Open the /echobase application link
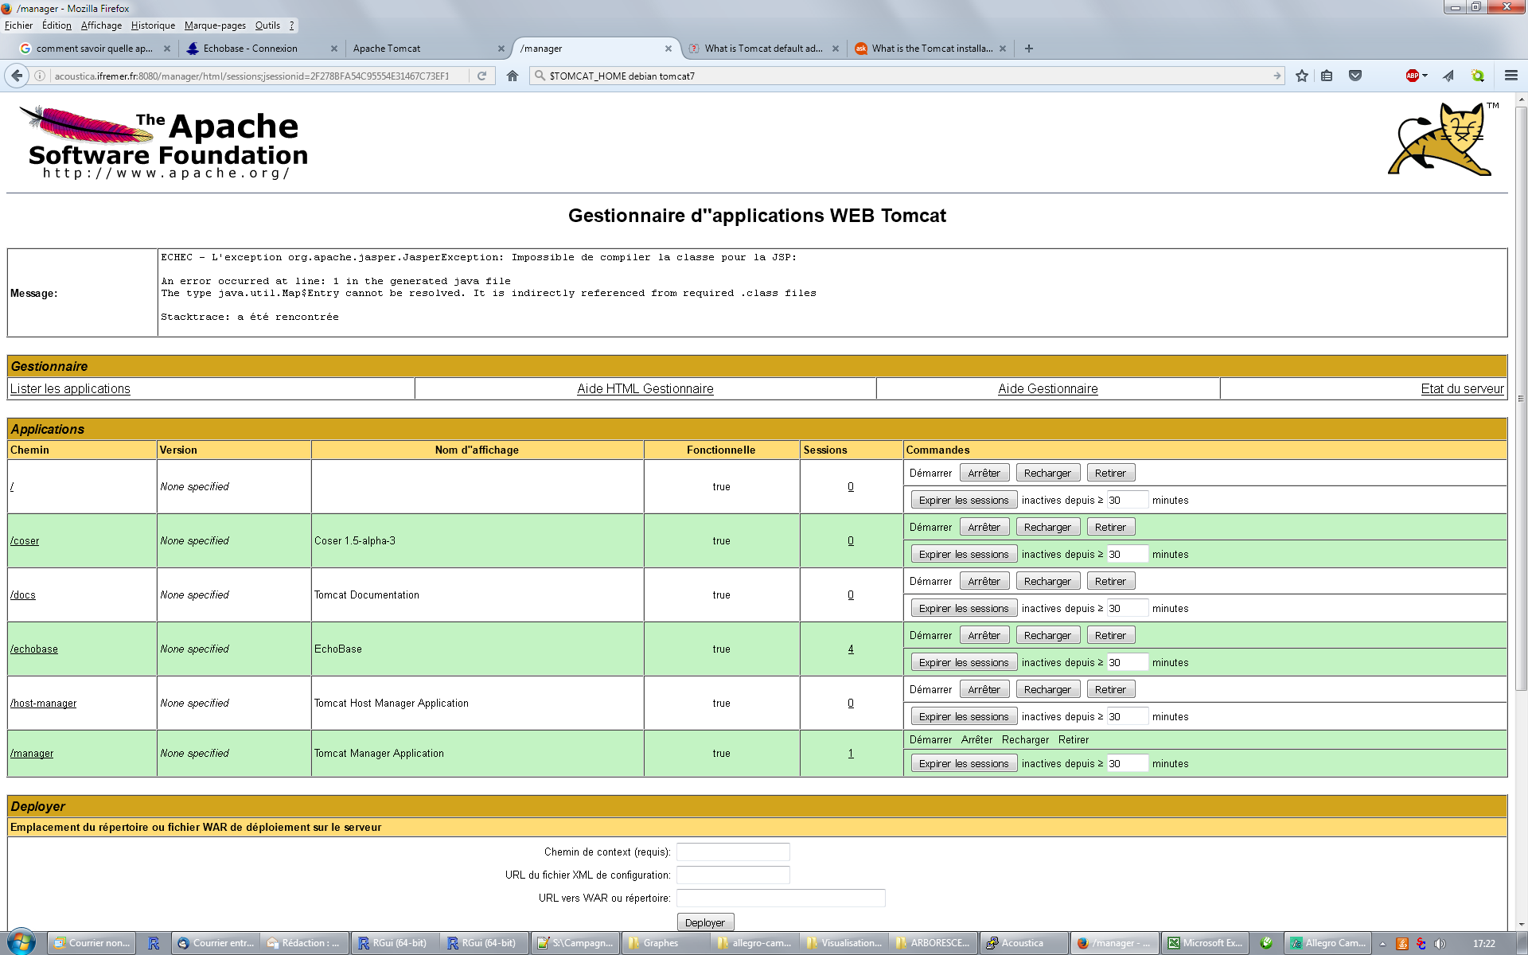Image resolution: width=1528 pixels, height=955 pixels. (x=34, y=649)
